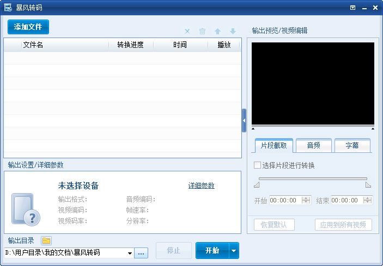Click the 添加文件 button
383x266 pixels.
[28, 27]
